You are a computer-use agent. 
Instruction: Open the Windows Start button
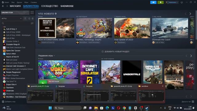pos(50,108)
